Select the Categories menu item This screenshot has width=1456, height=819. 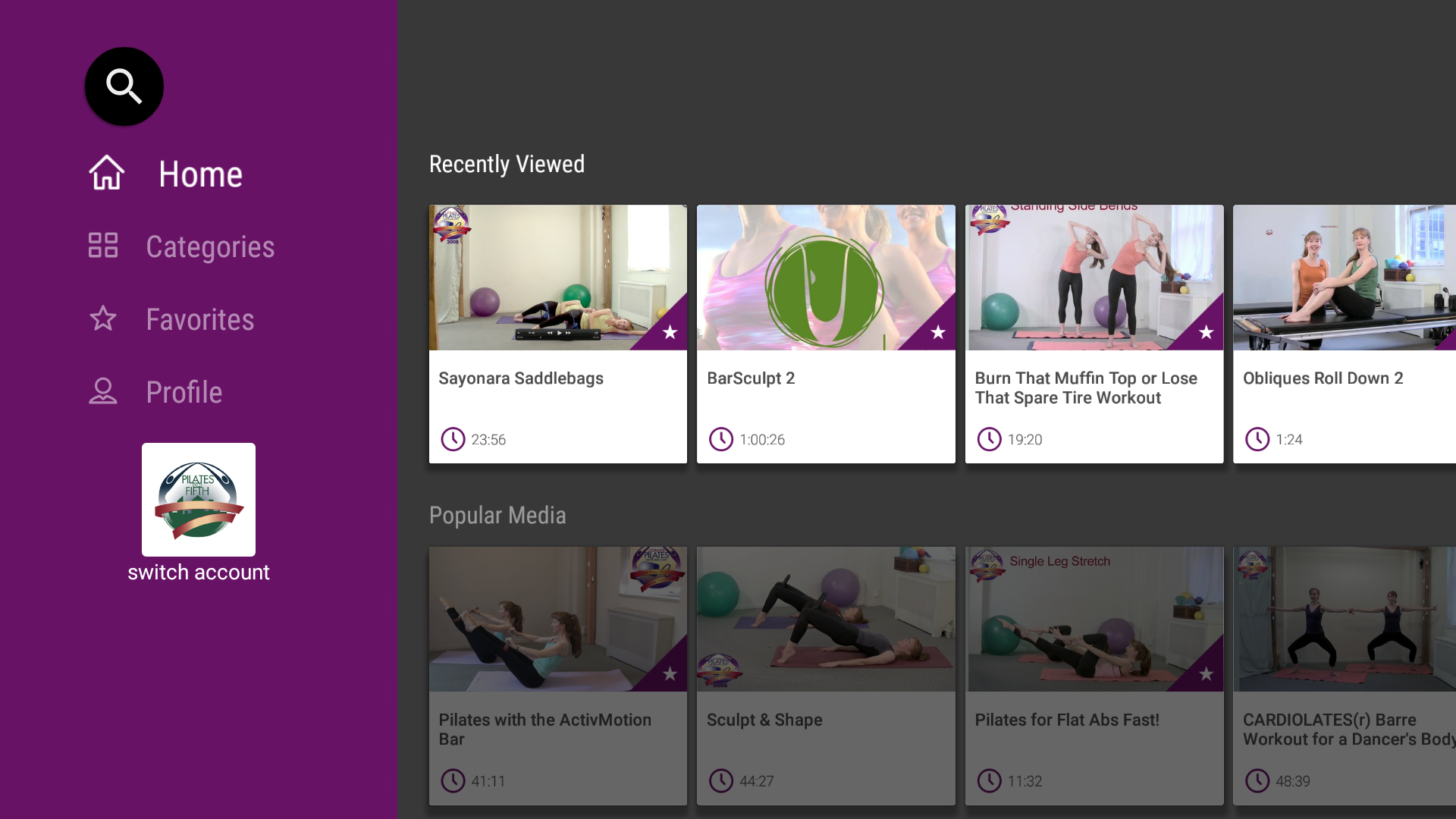210,247
